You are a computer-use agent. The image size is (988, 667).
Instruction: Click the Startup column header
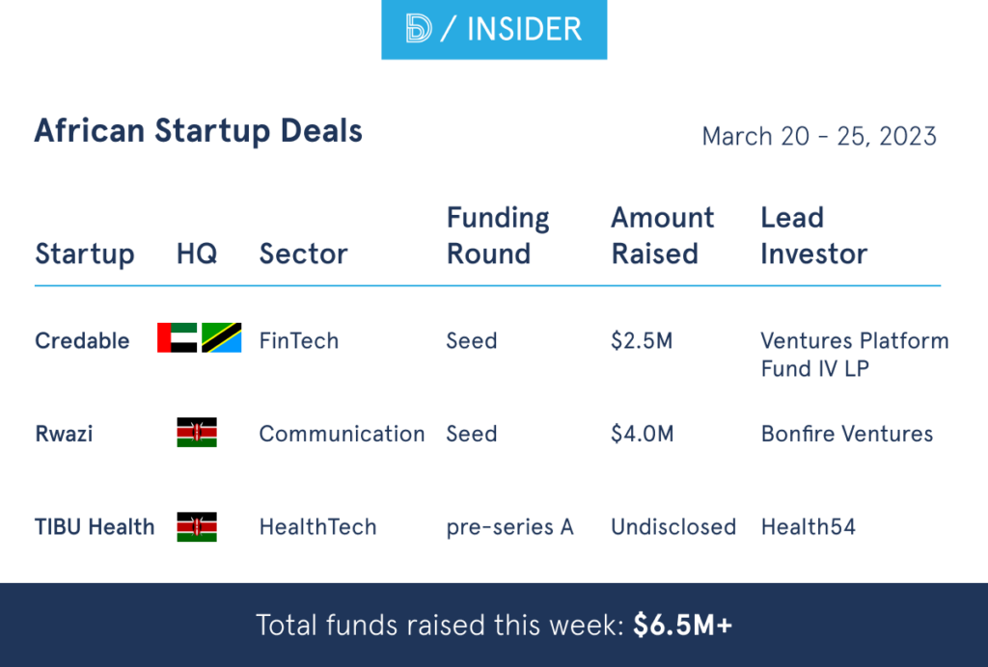85,254
